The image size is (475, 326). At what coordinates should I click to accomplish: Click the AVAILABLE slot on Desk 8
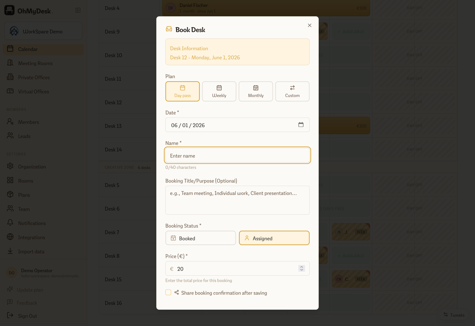(351, 256)
